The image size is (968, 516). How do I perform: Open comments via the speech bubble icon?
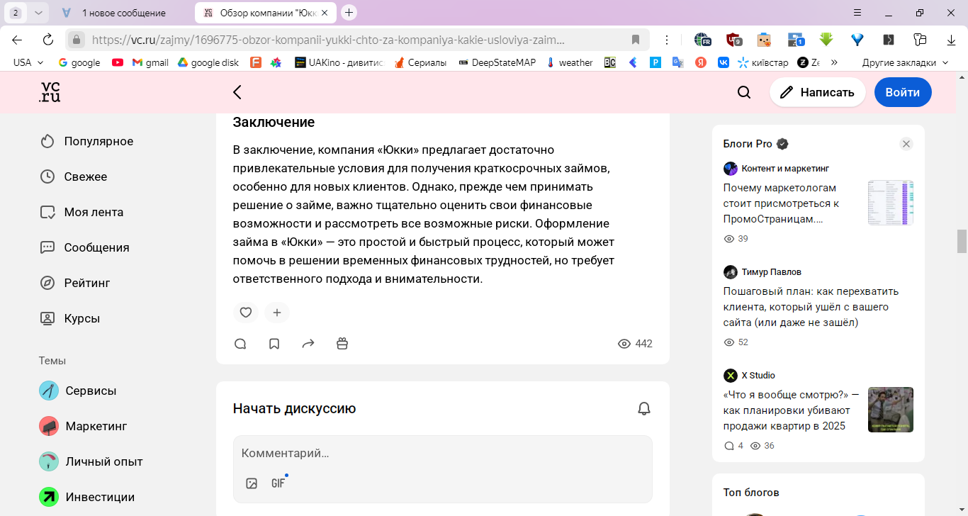pyautogui.click(x=240, y=344)
